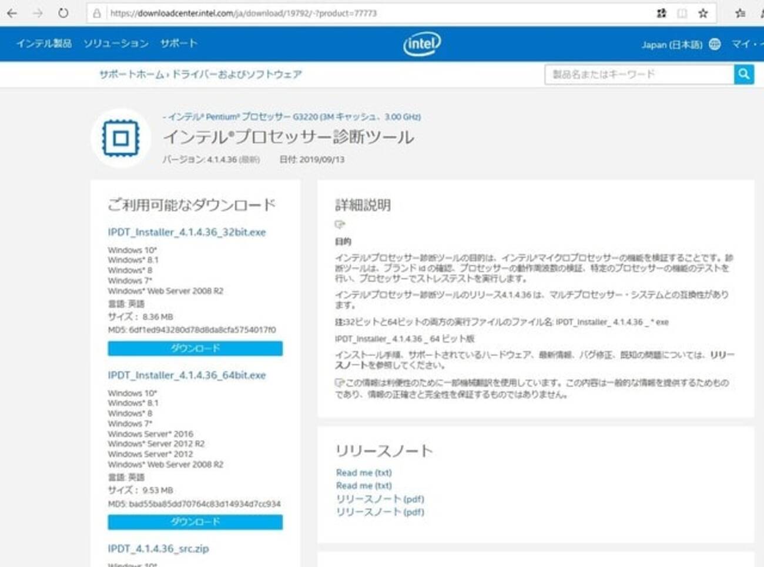
Task: Click the 詳細説明 heading
Action: (x=363, y=205)
